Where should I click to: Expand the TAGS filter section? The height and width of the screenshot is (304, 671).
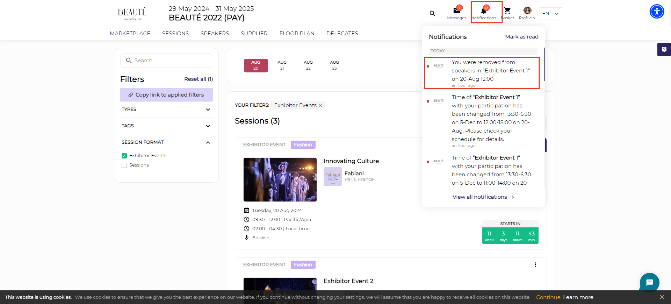tap(167, 126)
